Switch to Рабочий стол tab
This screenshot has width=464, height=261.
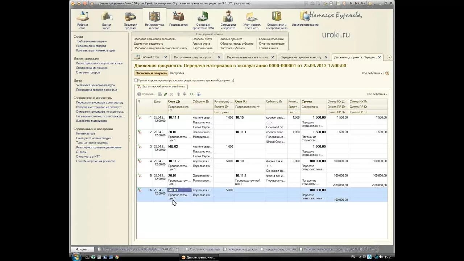150,57
